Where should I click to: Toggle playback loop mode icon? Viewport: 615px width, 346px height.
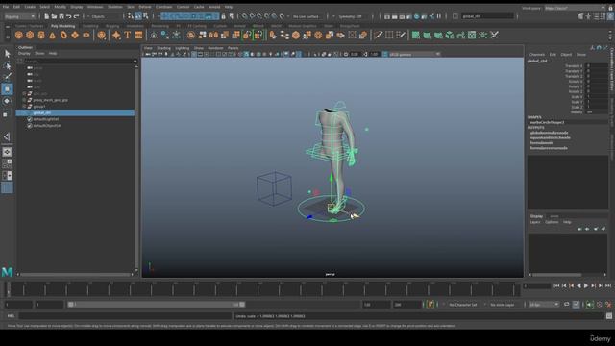(x=567, y=305)
